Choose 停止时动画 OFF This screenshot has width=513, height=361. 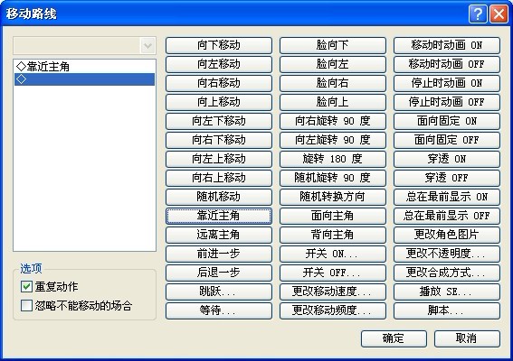[x=447, y=102]
